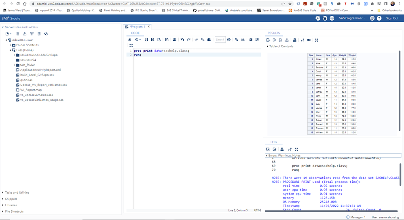Expand the Table of Contents in Results
This screenshot has height=220, width=404.
[281, 47]
